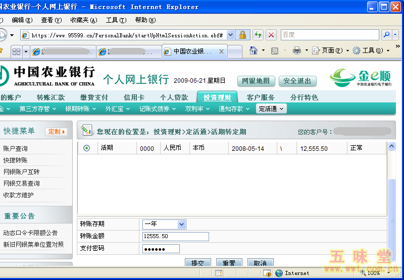Click the IE refresh page icon
This screenshot has width=404, height=280.
[x=258, y=35]
